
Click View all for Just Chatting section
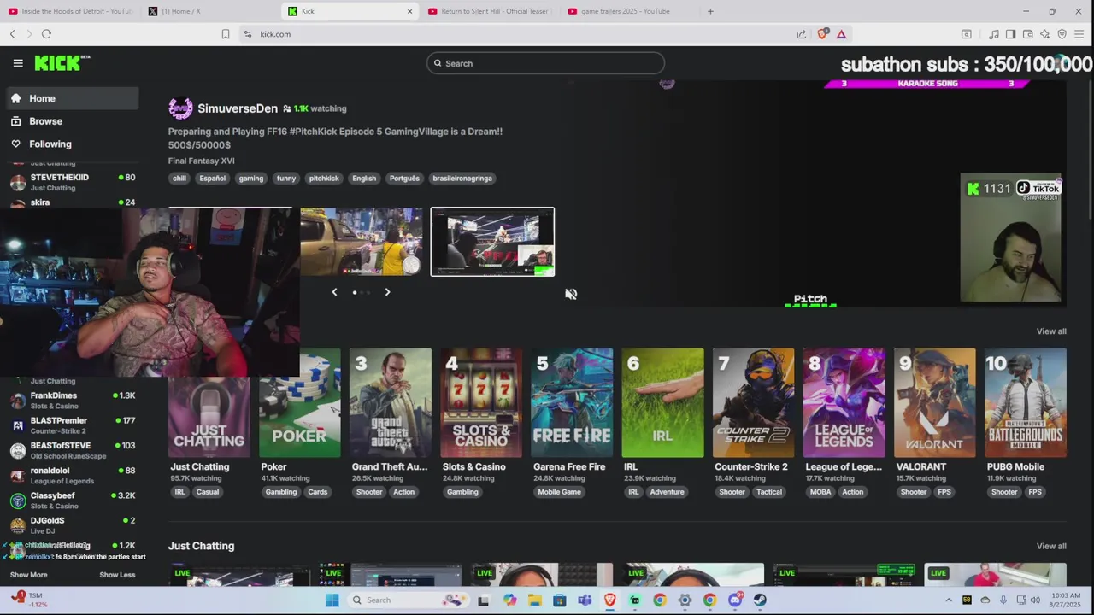tap(1051, 546)
